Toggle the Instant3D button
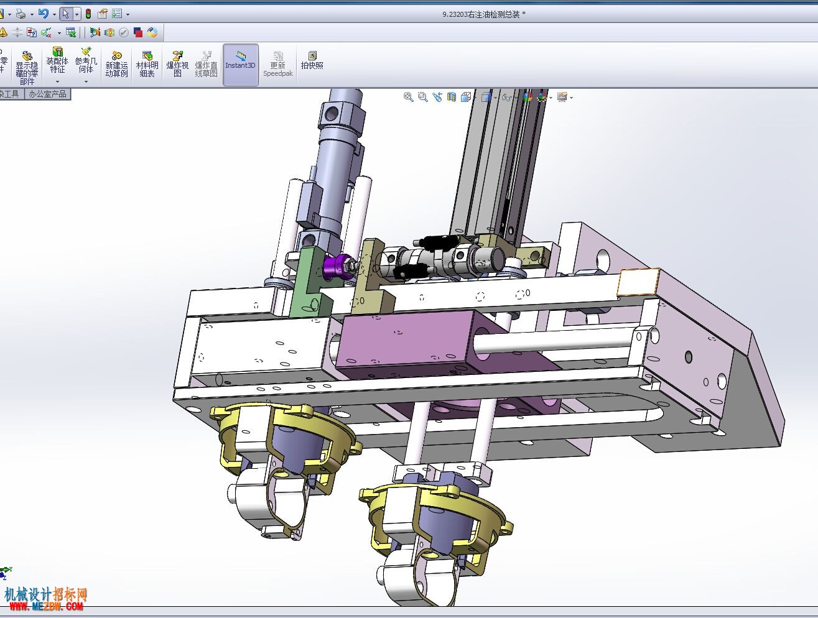 (240, 65)
